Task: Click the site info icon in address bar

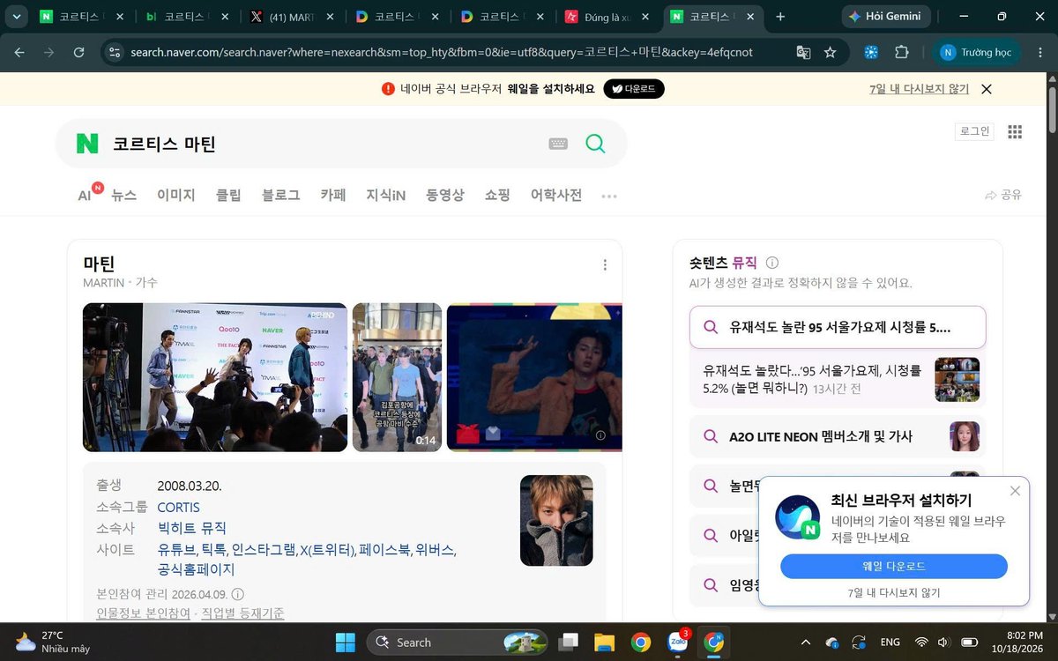Action: point(115,52)
